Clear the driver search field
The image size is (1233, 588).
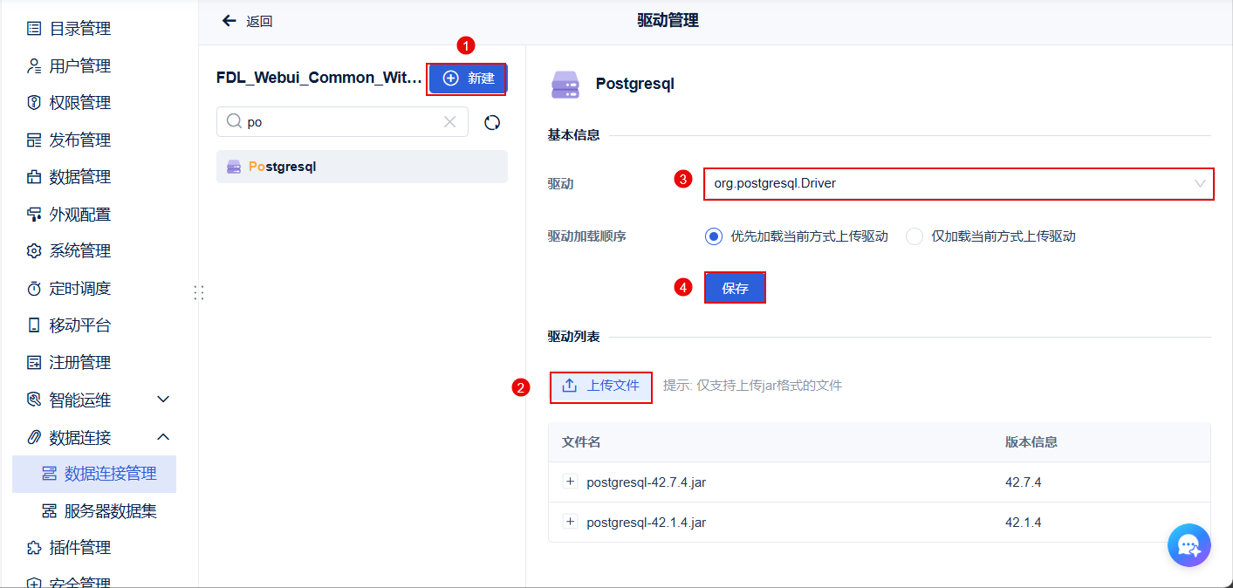click(x=450, y=122)
